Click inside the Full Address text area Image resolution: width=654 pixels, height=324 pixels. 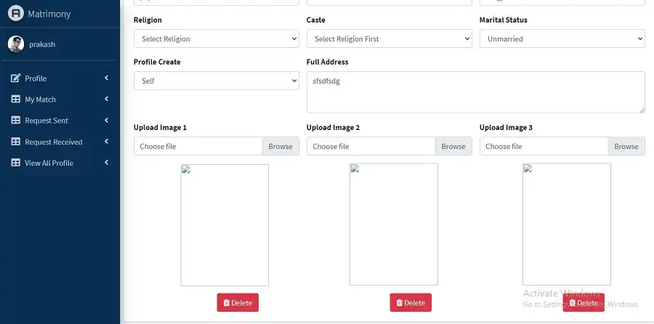click(475, 92)
